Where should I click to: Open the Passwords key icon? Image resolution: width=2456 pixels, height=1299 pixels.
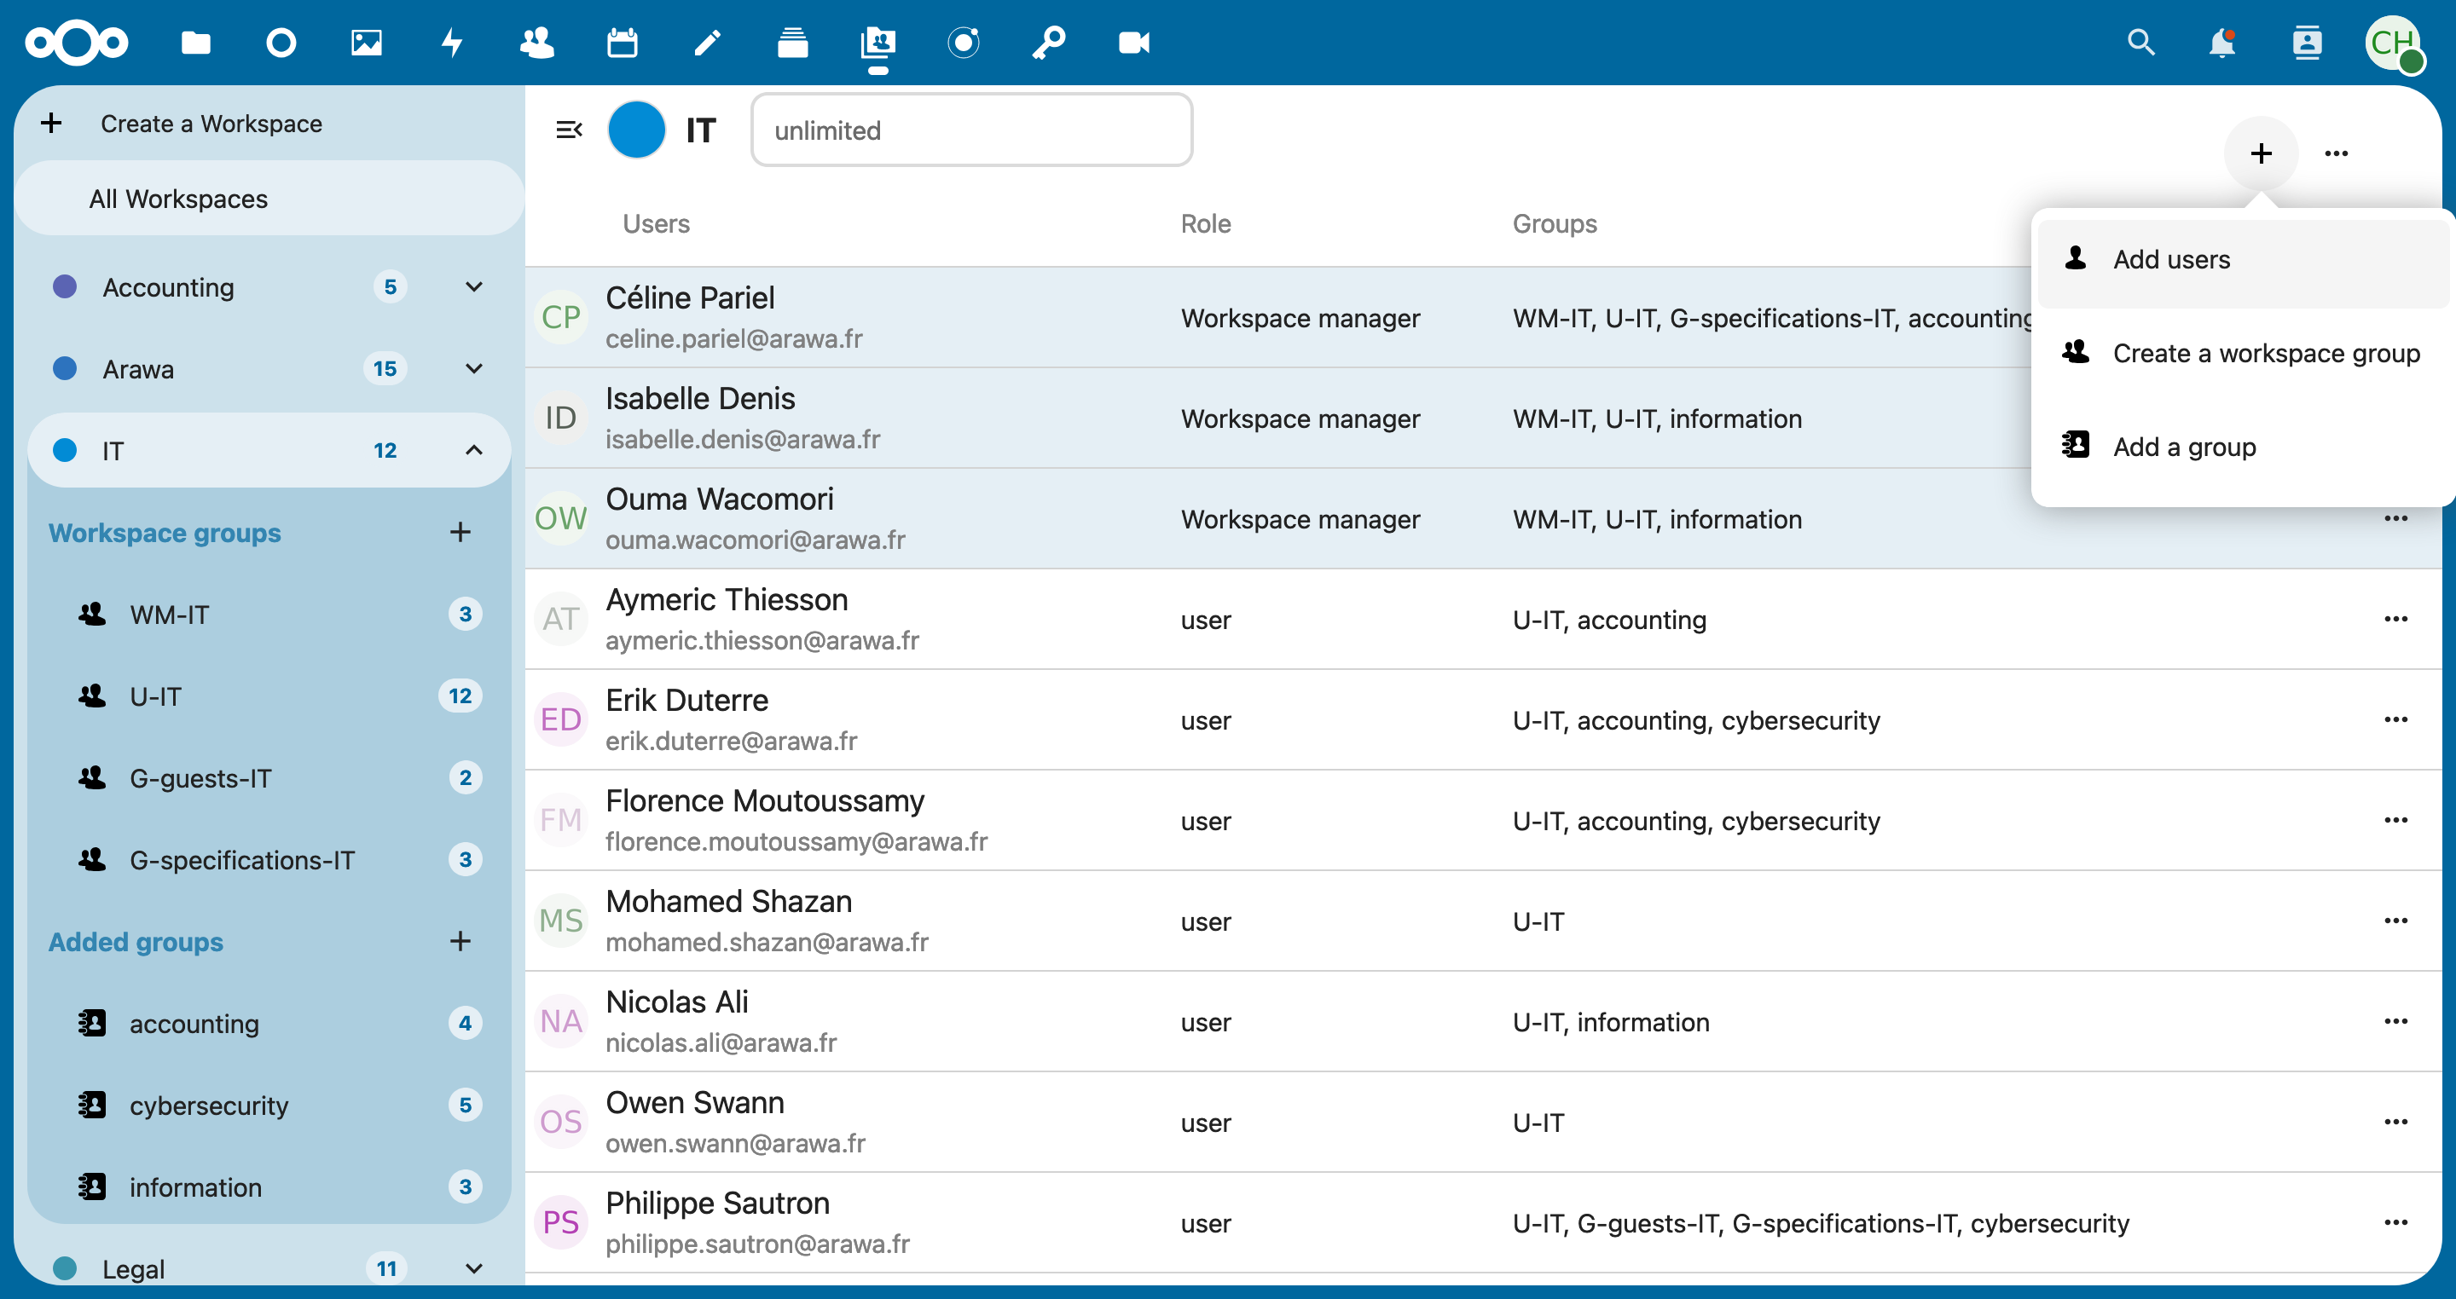(1049, 43)
